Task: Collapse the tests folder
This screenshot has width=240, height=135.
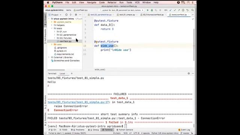Action: [52, 28]
